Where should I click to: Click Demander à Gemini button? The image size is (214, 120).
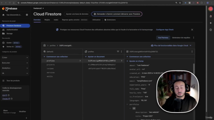pos(117,14)
